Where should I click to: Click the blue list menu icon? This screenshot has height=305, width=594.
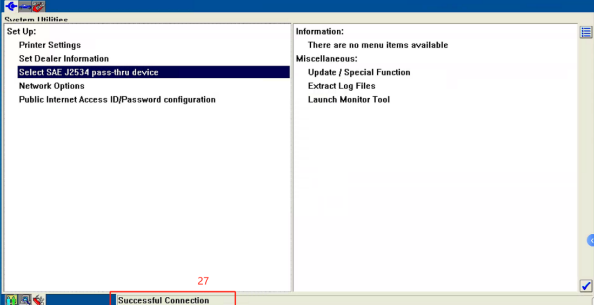(586, 32)
